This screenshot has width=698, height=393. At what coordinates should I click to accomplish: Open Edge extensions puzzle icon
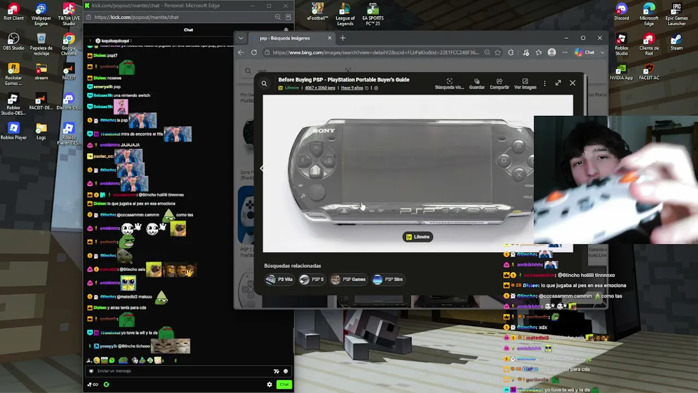click(x=511, y=52)
